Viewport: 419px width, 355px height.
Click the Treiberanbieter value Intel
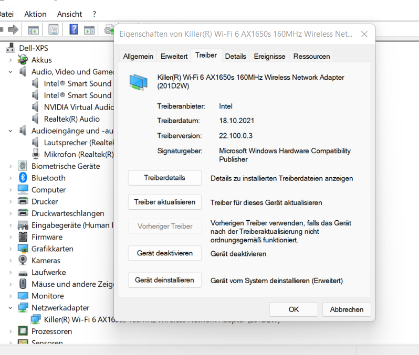click(x=226, y=106)
